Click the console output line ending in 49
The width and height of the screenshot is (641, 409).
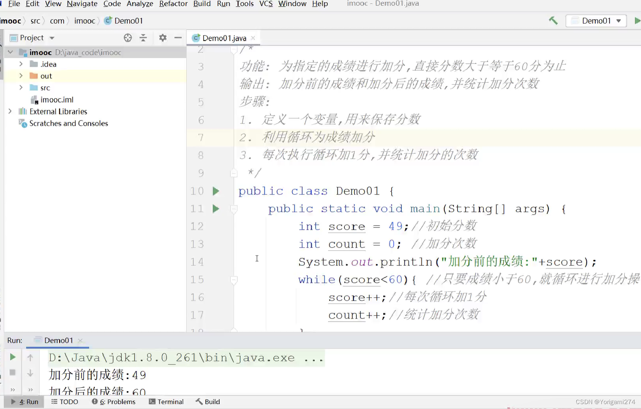pyautogui.click(x=97, y=375)
